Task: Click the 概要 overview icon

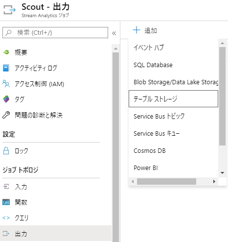Action: coord(6,52)
